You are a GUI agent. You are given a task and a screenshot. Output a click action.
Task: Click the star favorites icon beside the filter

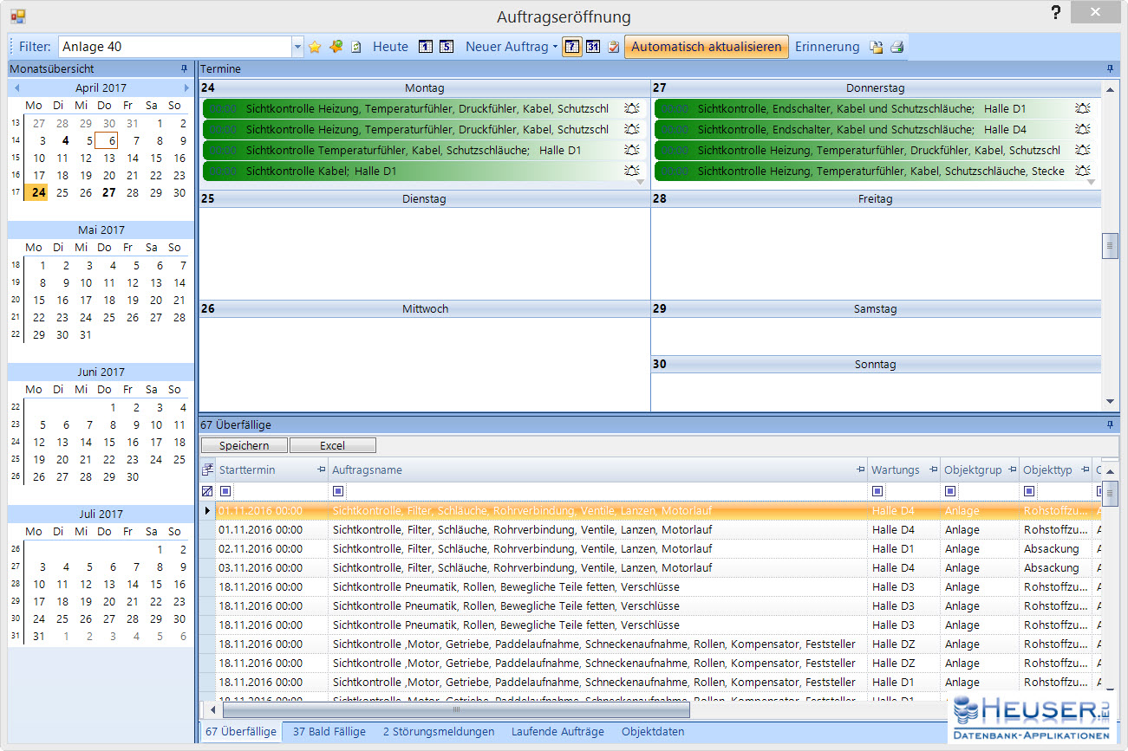(315, 47)
